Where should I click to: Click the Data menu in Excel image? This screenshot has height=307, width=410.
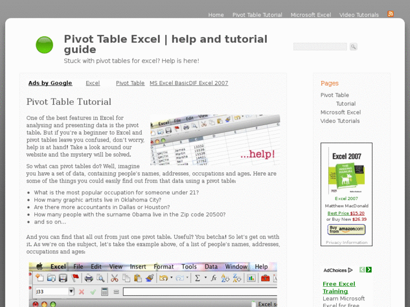pos(211,266)
